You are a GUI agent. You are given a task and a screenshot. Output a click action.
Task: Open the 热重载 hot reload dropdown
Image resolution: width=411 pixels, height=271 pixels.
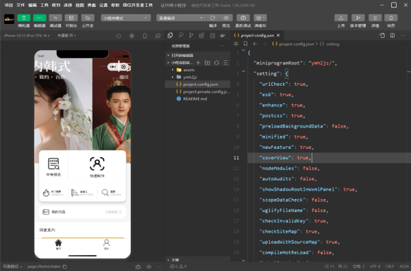[66, 36]
